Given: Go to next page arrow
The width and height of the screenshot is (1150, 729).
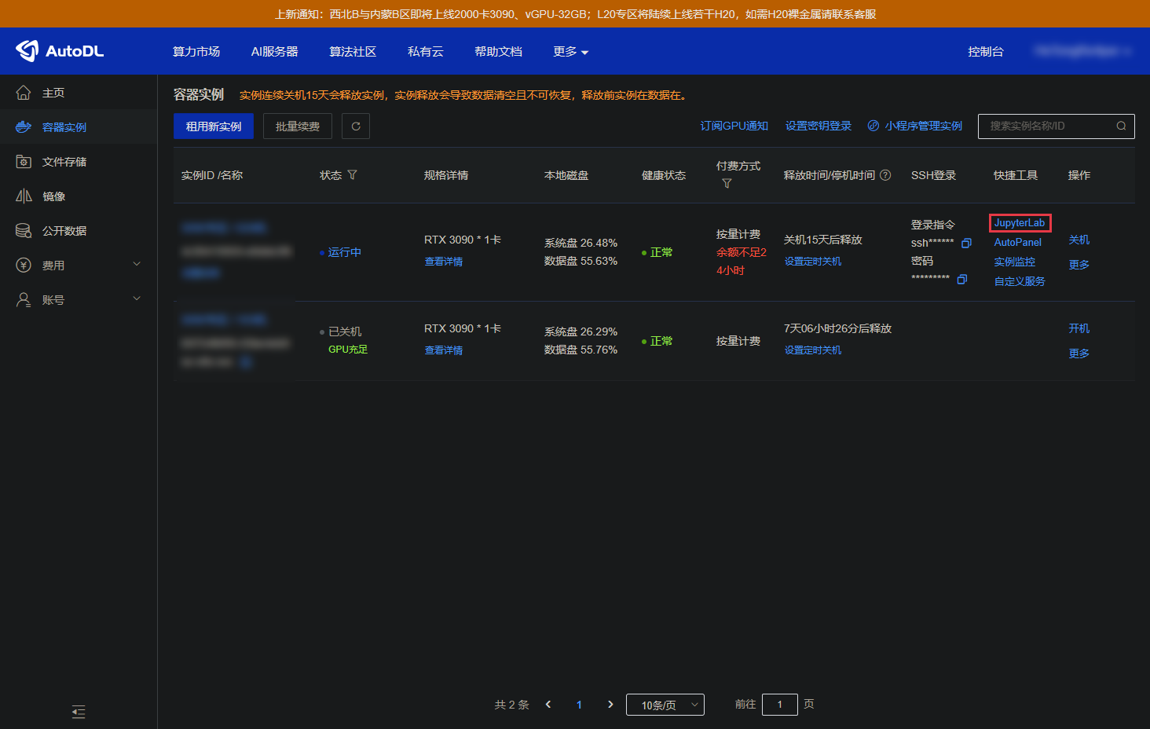Looking at the screenshot, I should pyautogui.click(x=610, y=705).
